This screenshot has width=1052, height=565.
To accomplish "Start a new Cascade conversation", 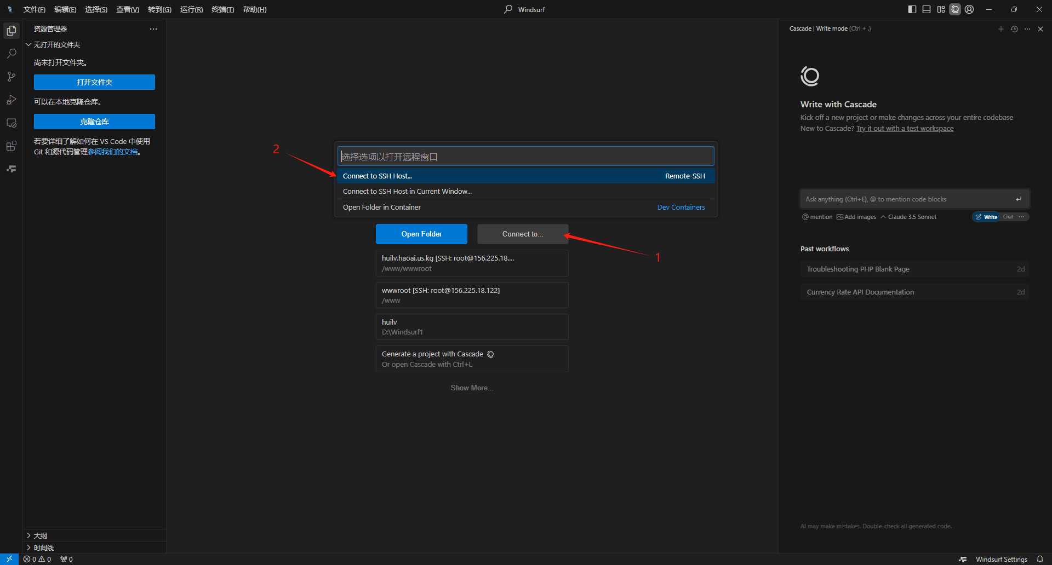I will coord(1001,29).
